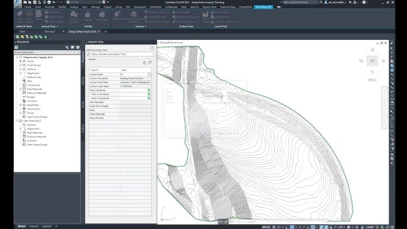Select the Catchments item in Toolspace tree
407x229 pixels.
pos(33,85)
